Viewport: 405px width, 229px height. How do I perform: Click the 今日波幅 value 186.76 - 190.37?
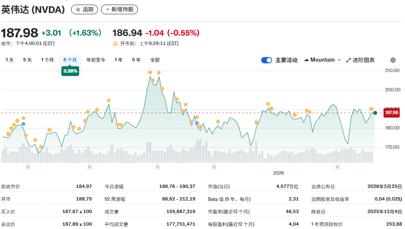point(177,187)
